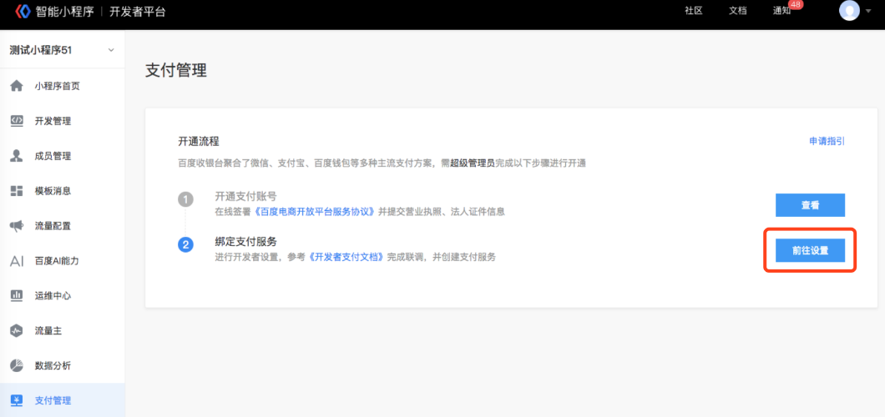Click the 测试小程序51 app name

[41, 50]
